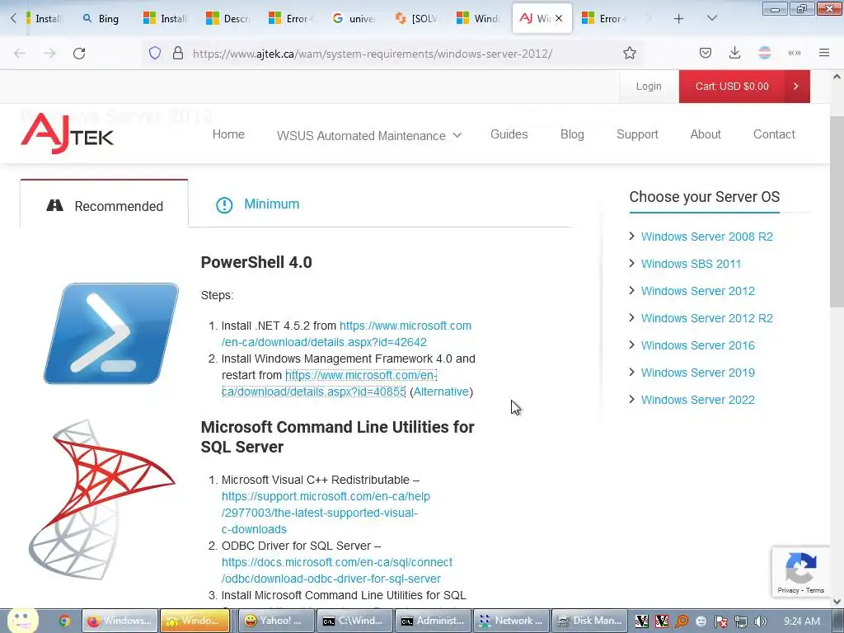Switch to the Descr tab
844x633 pixels.
pyautogui.click(x=229, y=18)
